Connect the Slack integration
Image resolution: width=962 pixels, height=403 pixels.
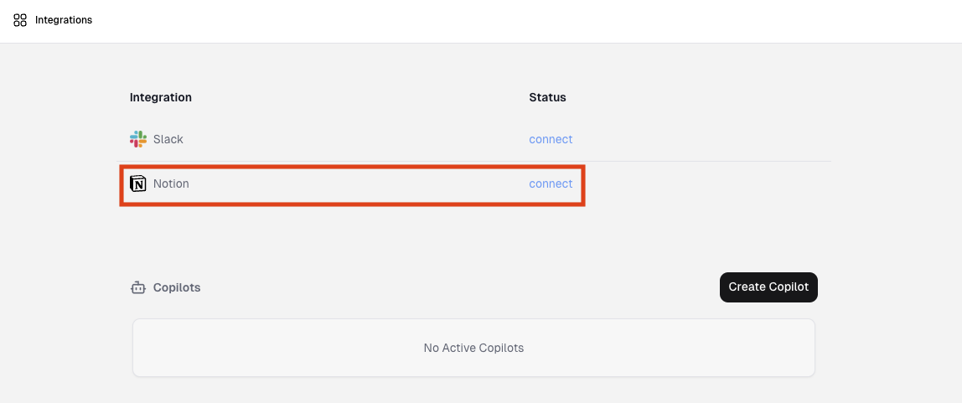(x=551, y=139)
